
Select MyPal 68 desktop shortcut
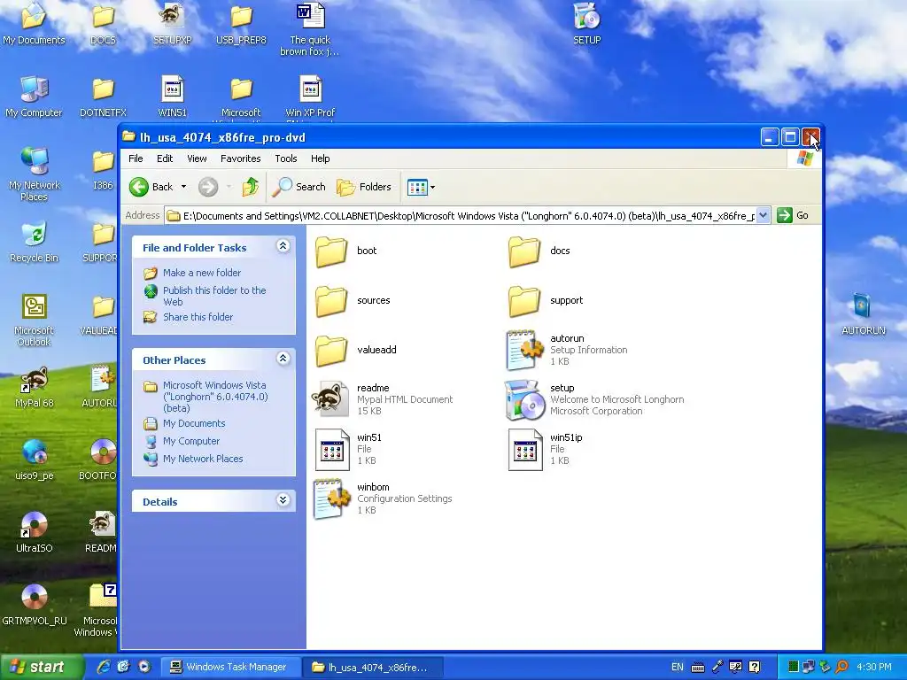pyautogui.click(x=35, y=388)
